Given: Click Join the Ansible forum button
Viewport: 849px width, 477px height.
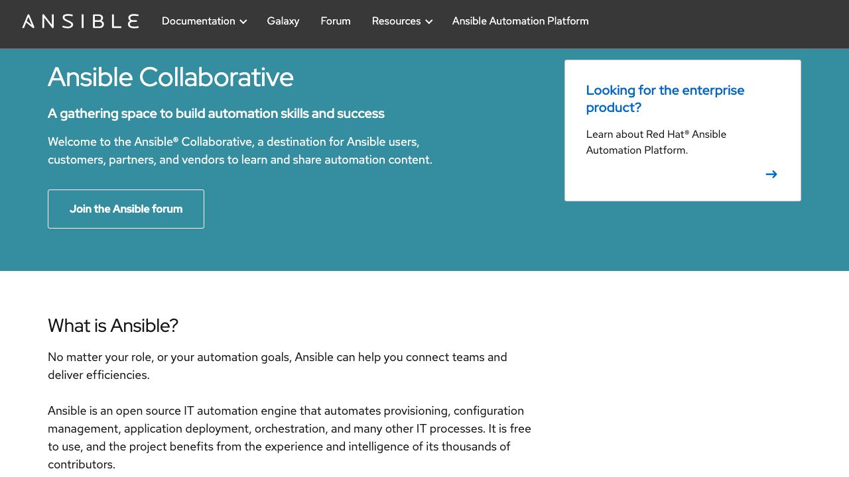Looking at the screenshot, I should tap(126, 209).
